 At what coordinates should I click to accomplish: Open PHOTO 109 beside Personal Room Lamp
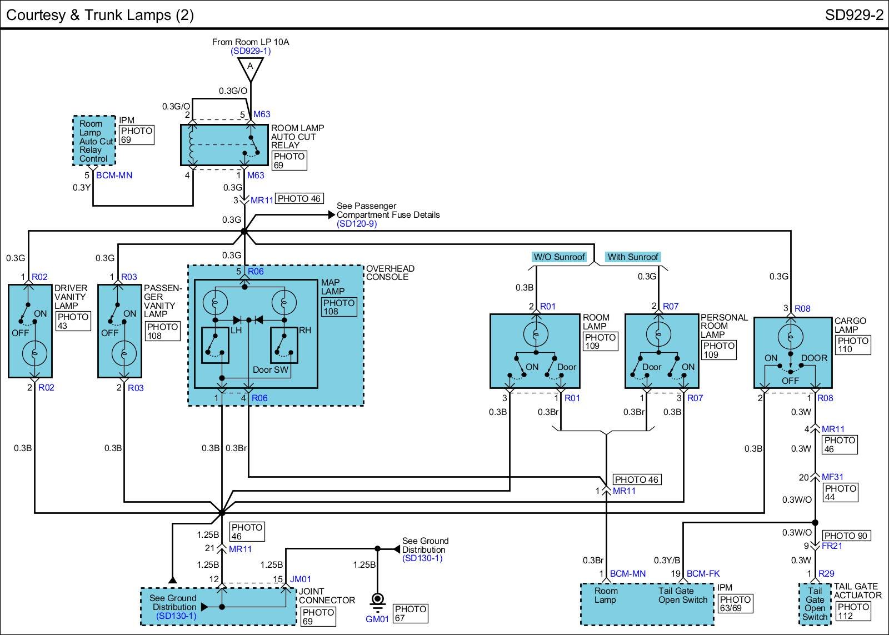point(718,350)
